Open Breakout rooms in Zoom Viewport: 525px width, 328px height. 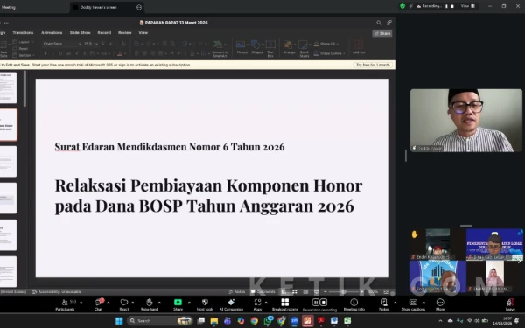[x=285, y=304]
